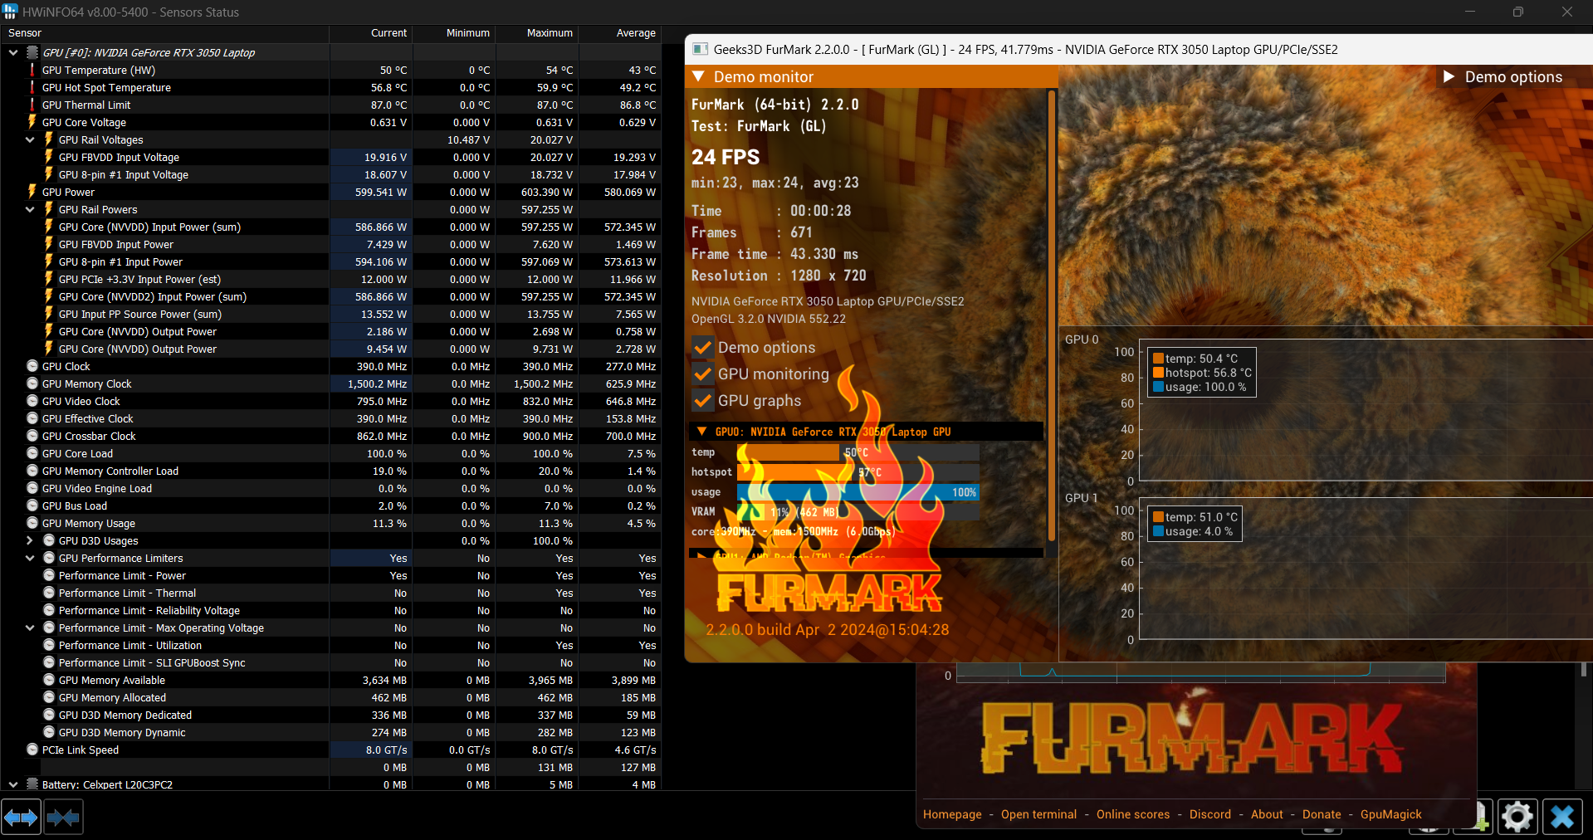Click the GPU 1 graph legend box
The width and height of the screenshot is (1593, 840).
[x=1195, y=524]
